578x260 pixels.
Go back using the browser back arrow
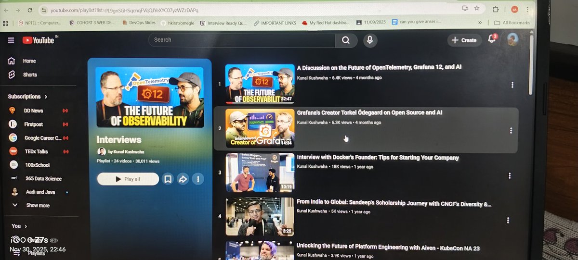tap(6, 10)
